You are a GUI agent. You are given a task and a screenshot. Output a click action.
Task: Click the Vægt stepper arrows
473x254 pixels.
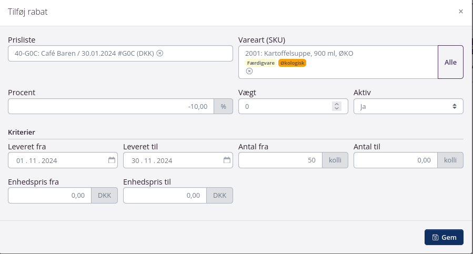(x=337, y=106)
